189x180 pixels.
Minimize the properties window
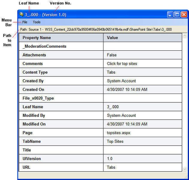pyautogui.click(x=170, y=15)
